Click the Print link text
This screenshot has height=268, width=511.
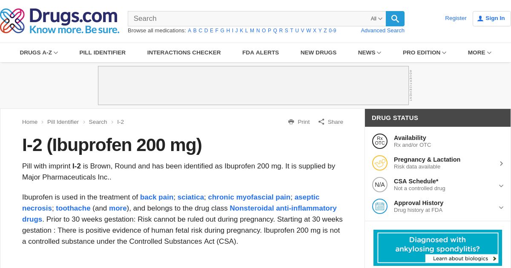click(304, 122)
